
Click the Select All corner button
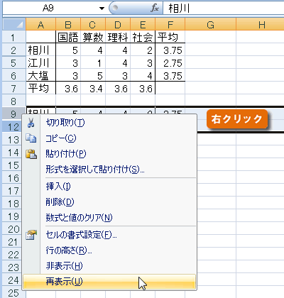14,24
